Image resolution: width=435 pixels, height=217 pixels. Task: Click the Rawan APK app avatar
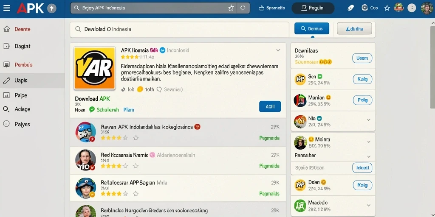pos(85,132)
